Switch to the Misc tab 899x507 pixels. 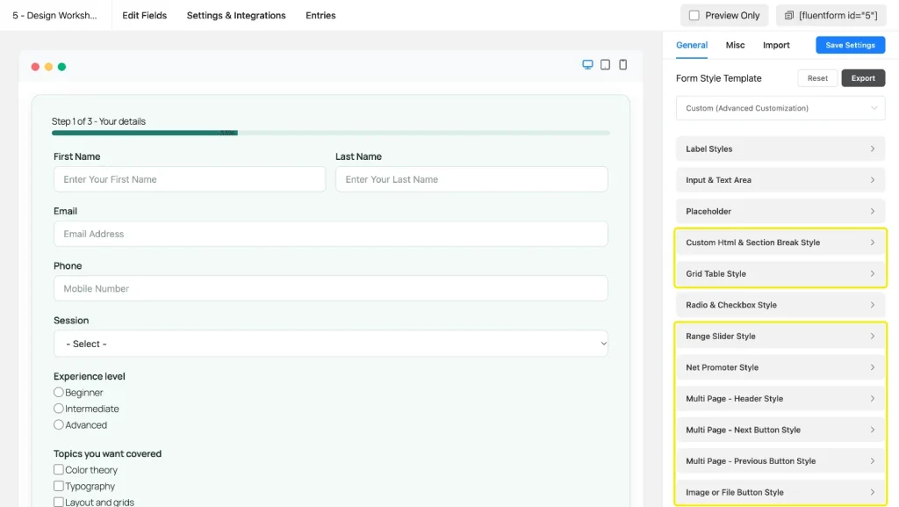pos(735,46)
